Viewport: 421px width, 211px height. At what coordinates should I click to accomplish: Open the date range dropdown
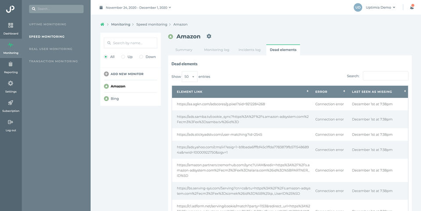(x=136, y=7)
